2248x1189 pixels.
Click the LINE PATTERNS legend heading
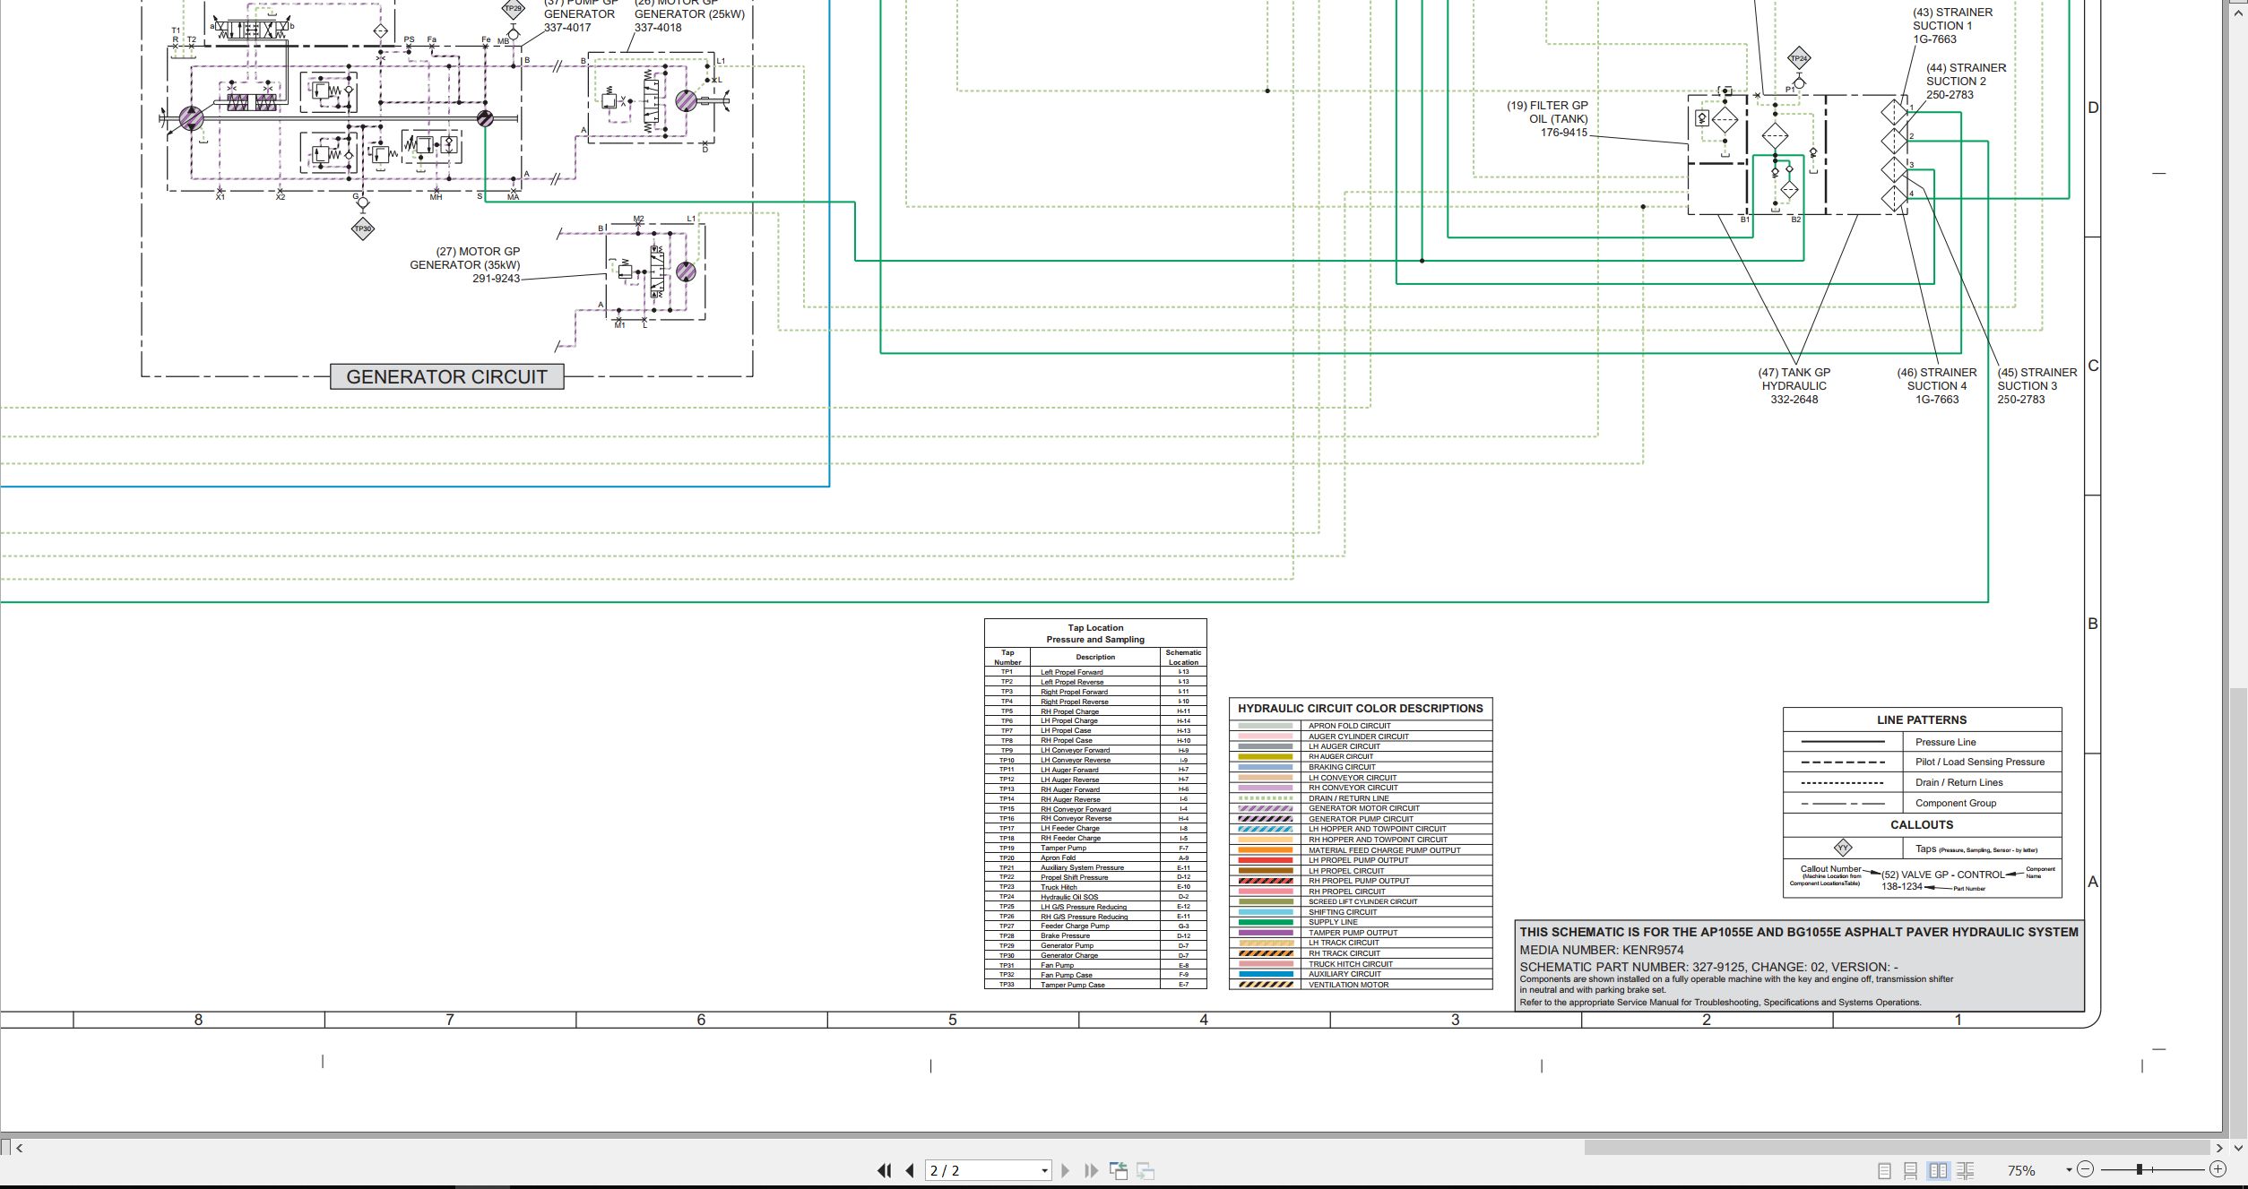click(x=1922, y=719)
